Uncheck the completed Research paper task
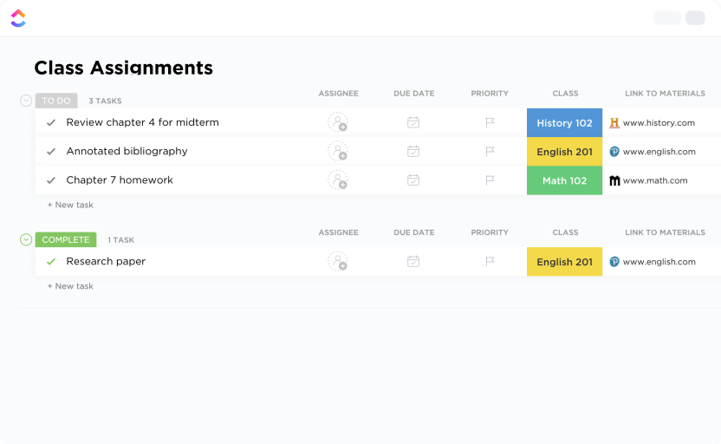This screenshot has width=721, height=444. click(51, 262)
